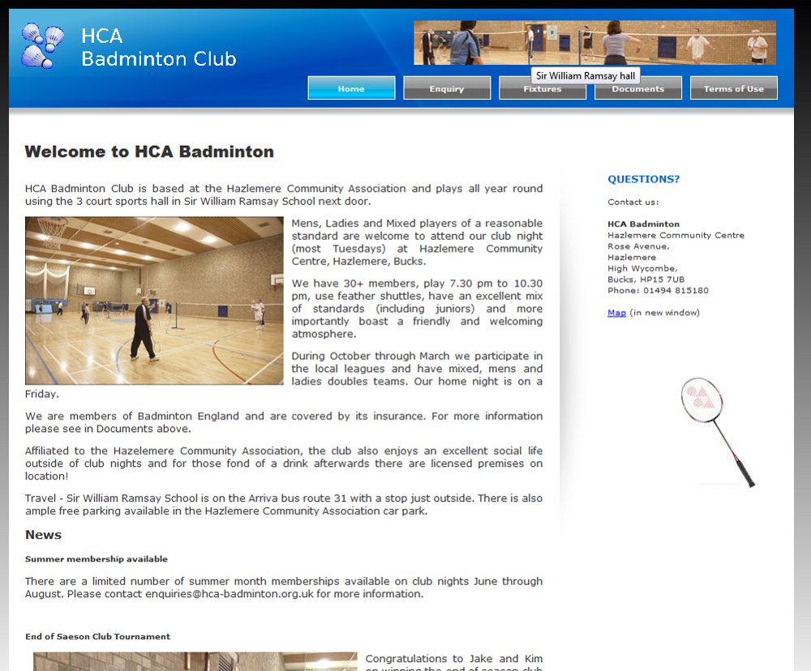The image size is (811, 671).
Task: Click the News section heading
Action: [42, 535]
